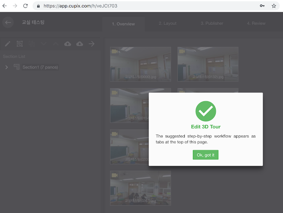Click the cloud download icon
The width and height of the screenshot is (283, 213).
(80, 44)
